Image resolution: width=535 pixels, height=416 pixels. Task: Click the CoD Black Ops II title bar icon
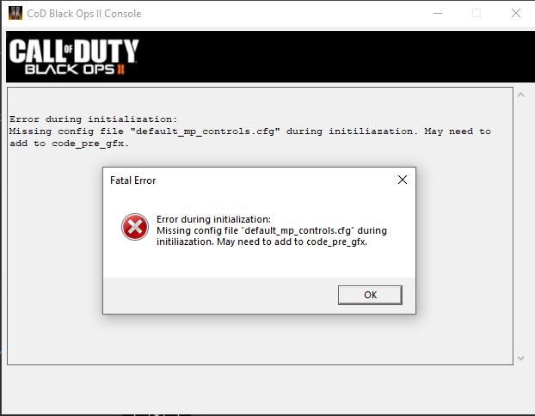point(15,13)
